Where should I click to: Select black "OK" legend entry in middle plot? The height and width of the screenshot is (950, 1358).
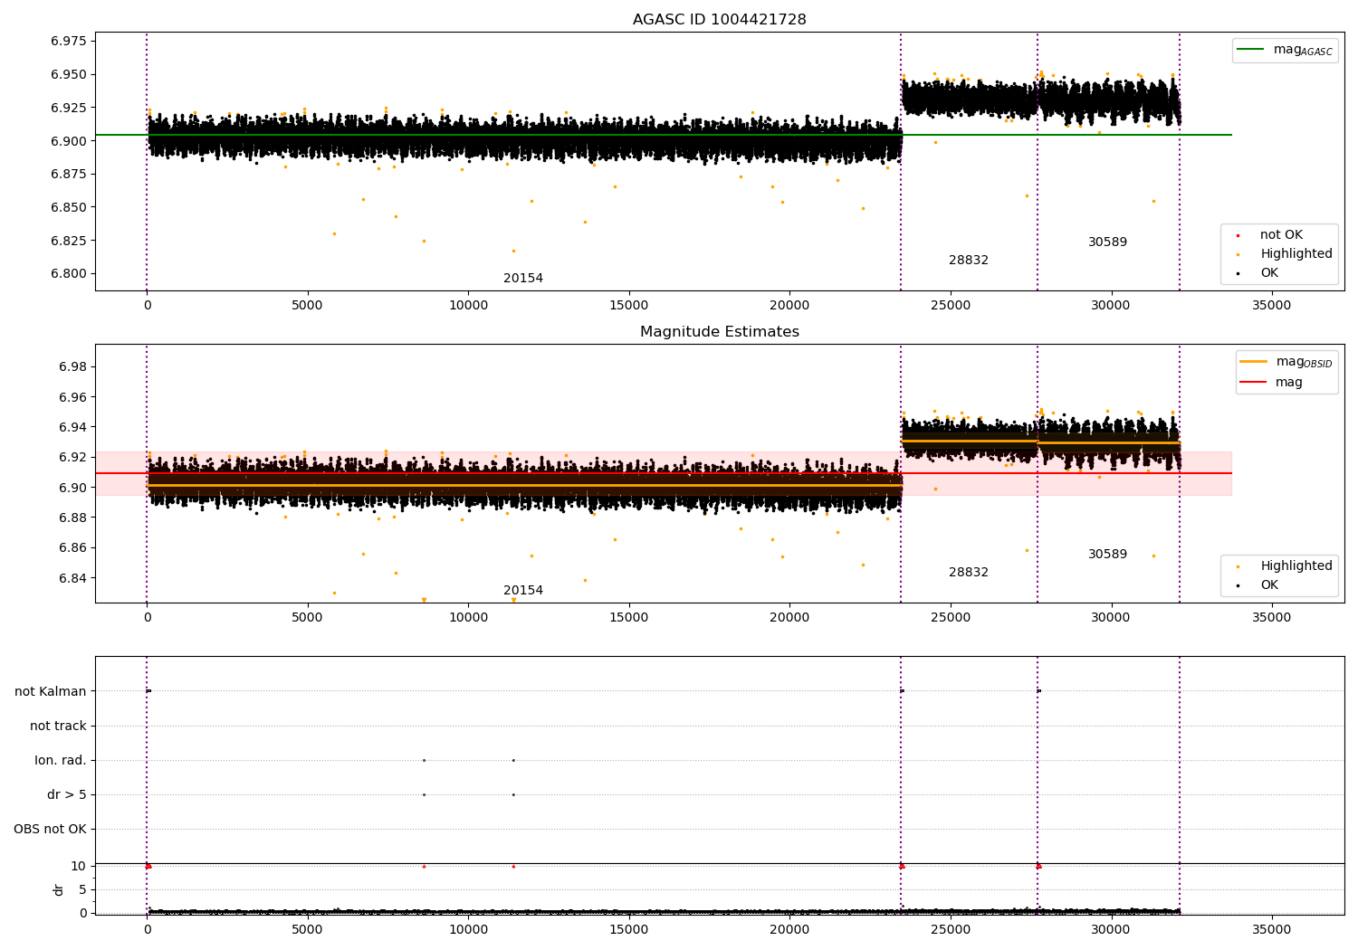pos(1268,585)
